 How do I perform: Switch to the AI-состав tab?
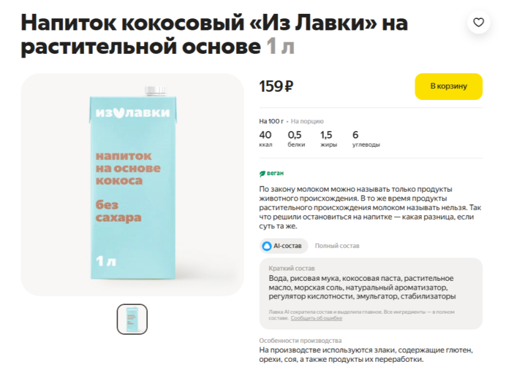click(x=283, y=246)
